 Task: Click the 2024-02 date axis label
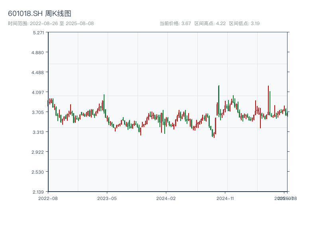point(166,198)
